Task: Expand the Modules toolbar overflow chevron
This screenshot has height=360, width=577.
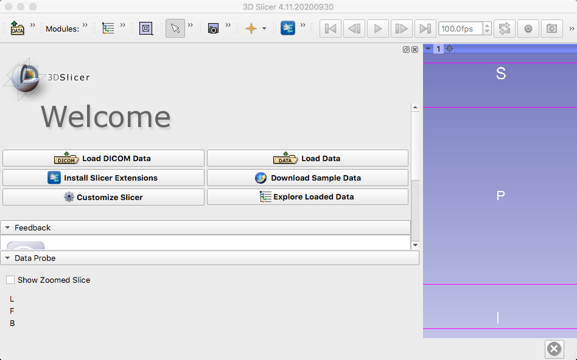Action: [x=85, y=25]
